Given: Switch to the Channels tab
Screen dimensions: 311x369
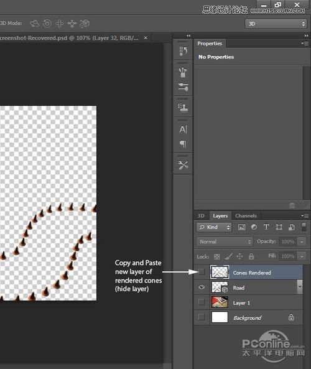Looking at the screenshot, I should click(246, 216).
